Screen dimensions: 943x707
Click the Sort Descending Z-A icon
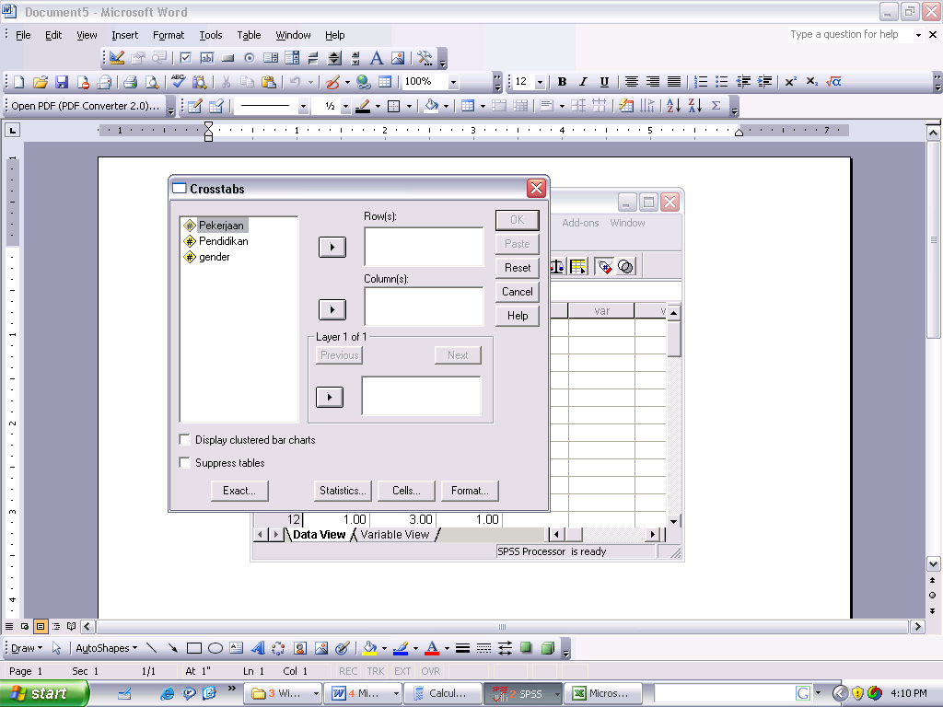pyautogui.click(x=694, y=106)
